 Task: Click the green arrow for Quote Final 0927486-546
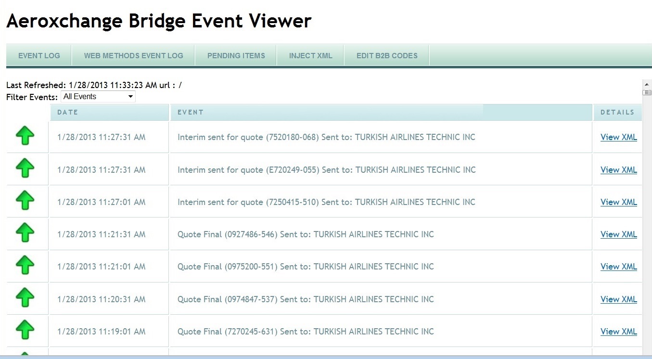click(x=25, y=233)
